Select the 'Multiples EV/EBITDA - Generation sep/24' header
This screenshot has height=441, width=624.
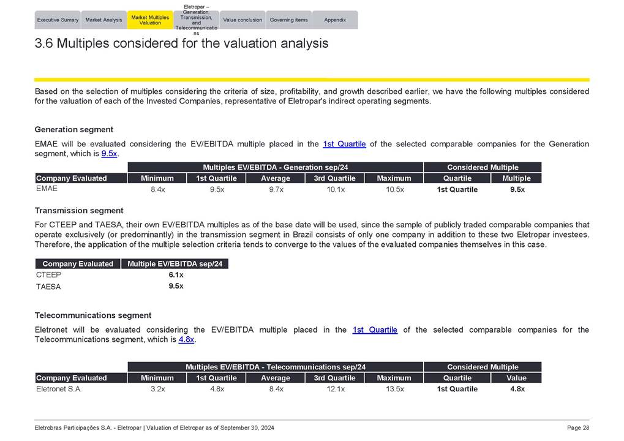pos(275,167)
